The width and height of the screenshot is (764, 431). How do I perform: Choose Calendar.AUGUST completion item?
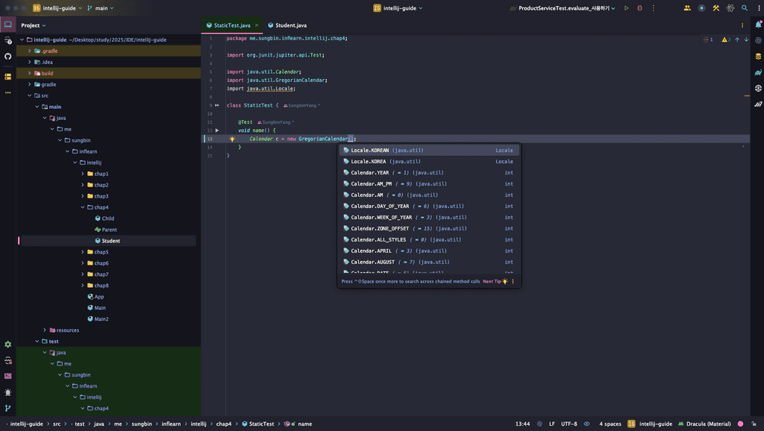(x=429, y=262)
